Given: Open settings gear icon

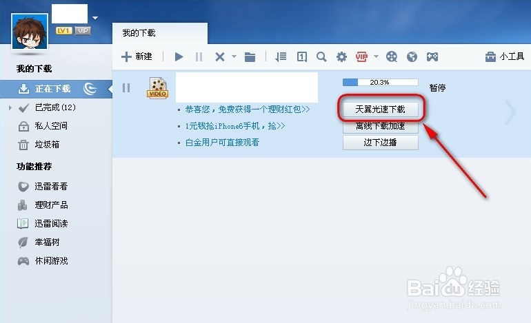Looking at the screenshot, I should coord(341,57).
